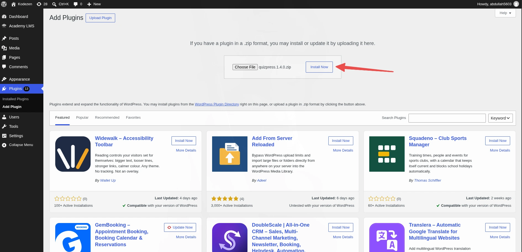
Task: Open the Keyword search type dropdown
Action: click(x=500, y=118)
